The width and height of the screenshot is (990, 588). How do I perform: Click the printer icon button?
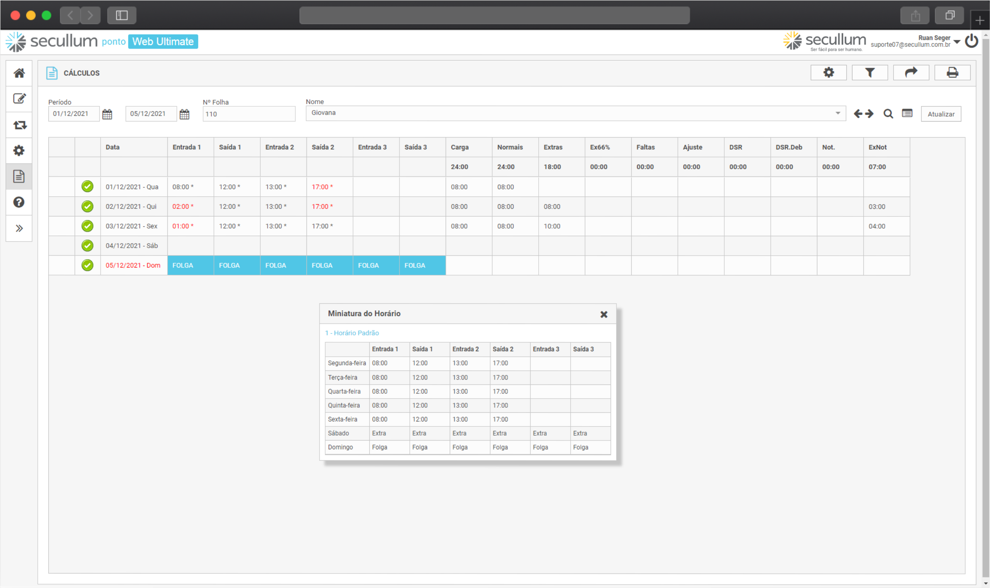pos(952,73)
